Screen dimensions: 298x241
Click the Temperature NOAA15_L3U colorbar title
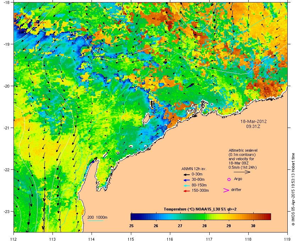click(200, 209)
